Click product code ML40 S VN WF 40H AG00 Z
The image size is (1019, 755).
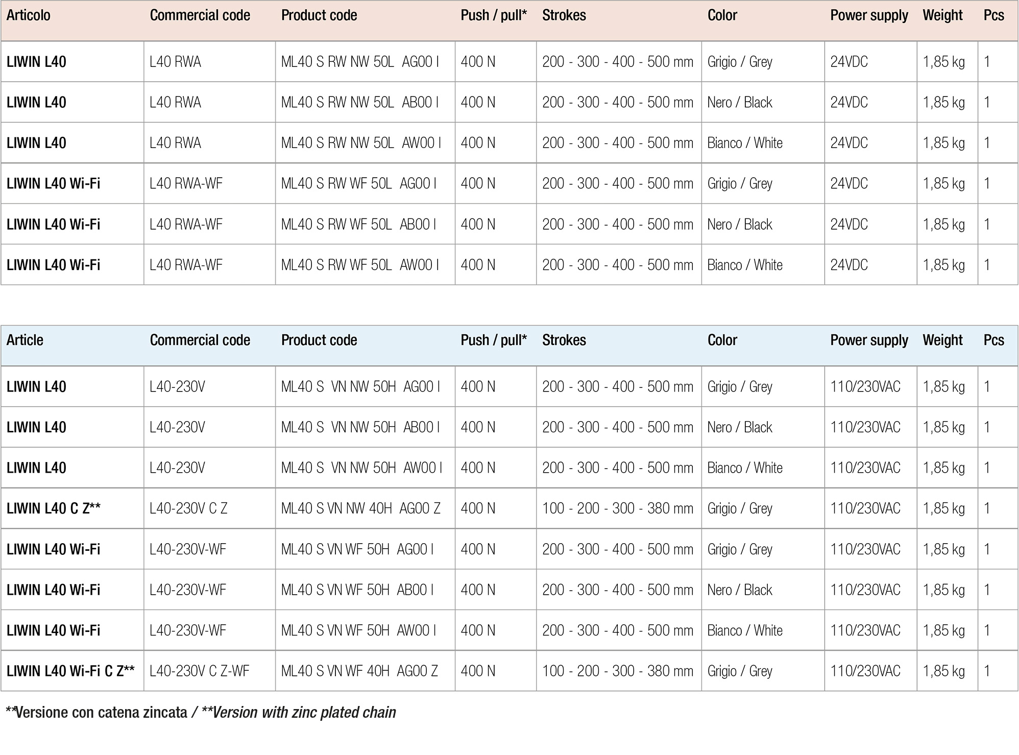359,671
